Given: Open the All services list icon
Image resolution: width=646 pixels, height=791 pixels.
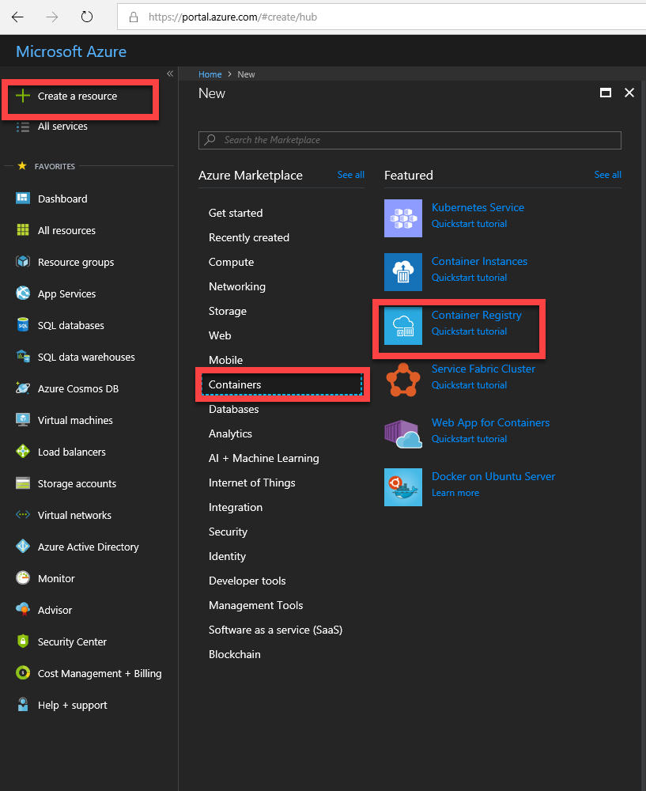Looking at the screenshot, I should point(23,127).
